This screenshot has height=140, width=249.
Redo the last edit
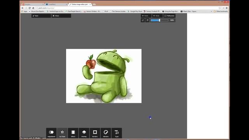click(157, 16)
